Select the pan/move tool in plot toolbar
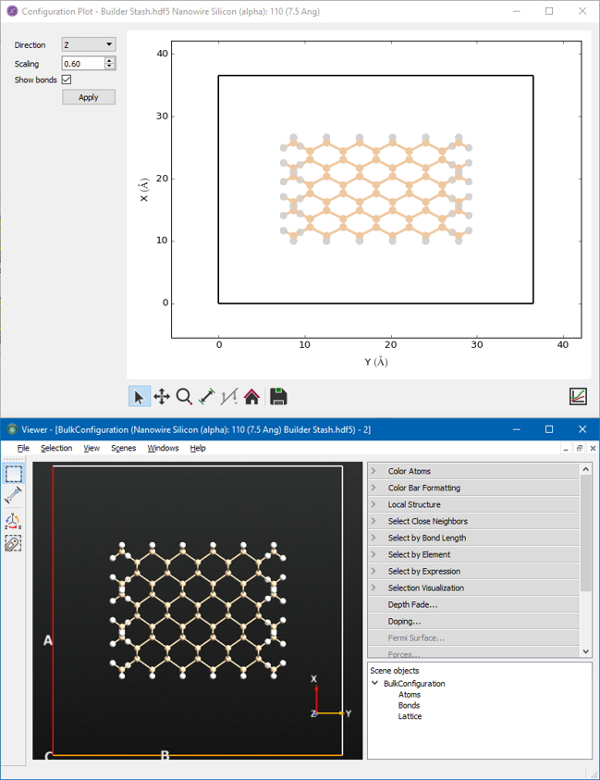Viewport: 600px width, 780px height. pos(161,397)
